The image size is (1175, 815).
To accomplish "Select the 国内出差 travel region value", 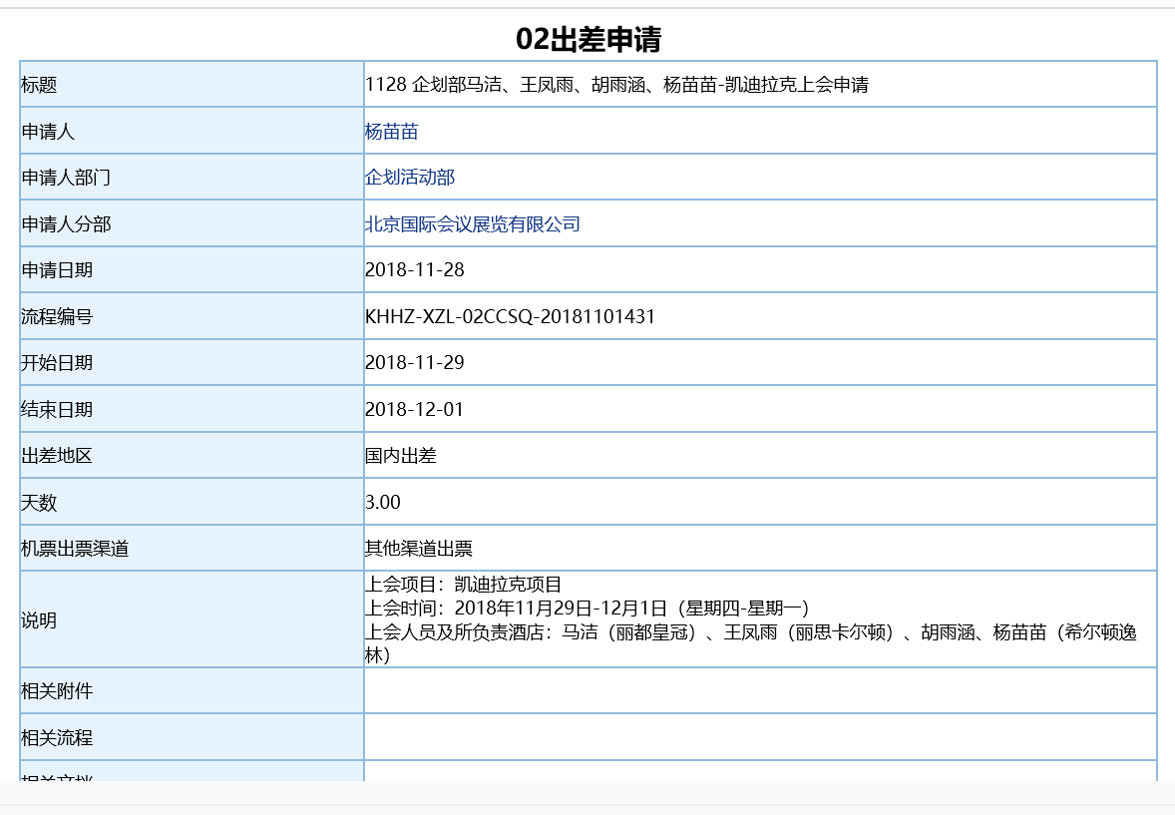I will coord(401,456).
